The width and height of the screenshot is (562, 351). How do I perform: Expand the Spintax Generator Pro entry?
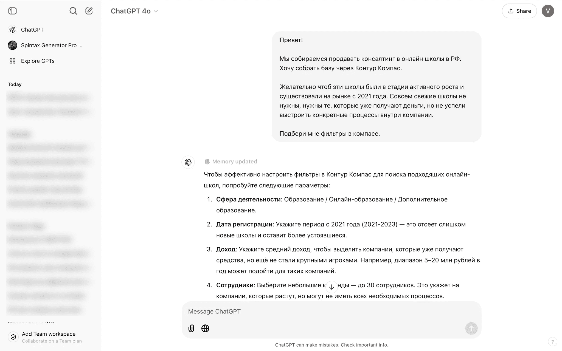(x=52, y=45)
